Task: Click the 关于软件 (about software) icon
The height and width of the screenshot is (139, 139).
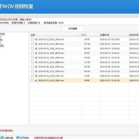Action: [x=18, y=137]
